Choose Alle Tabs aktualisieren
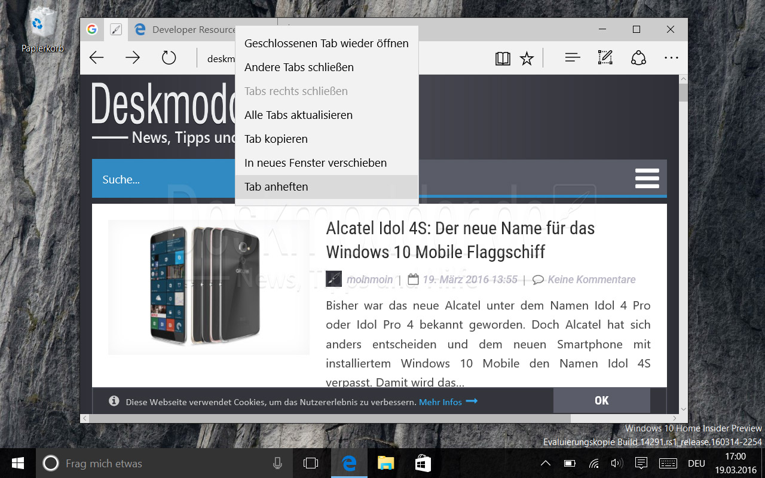The image size is (765, 478). pyautogui.click(x=326, y=115)
